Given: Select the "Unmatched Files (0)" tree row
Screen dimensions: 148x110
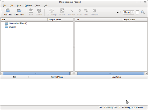Looking at the screenshot, I should (x=37, y=23).
